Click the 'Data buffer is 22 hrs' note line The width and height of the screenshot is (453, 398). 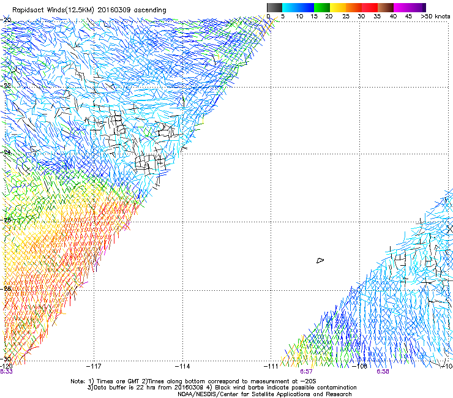click(222, 388)
